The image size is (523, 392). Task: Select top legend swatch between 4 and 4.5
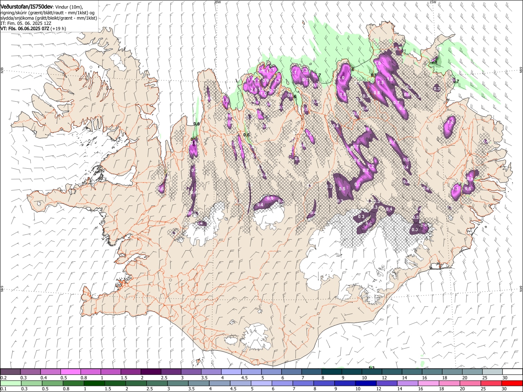(231, 372)
